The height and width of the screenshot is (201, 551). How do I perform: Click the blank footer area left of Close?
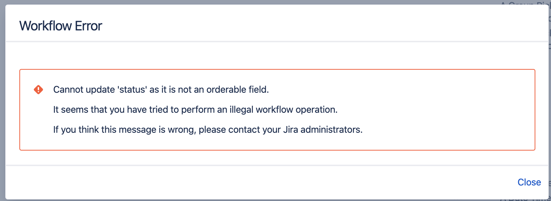261,182
